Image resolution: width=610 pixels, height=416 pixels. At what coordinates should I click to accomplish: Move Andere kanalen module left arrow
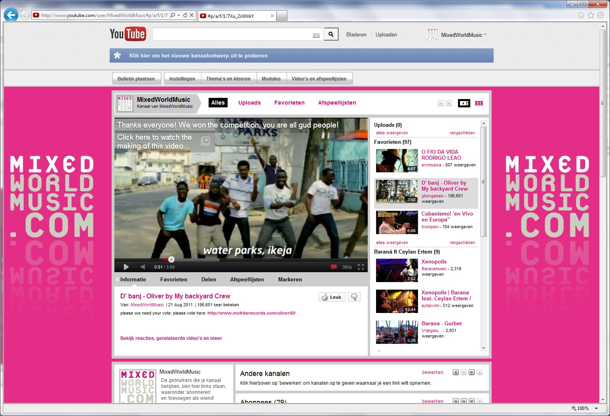(x=456, y=372)
